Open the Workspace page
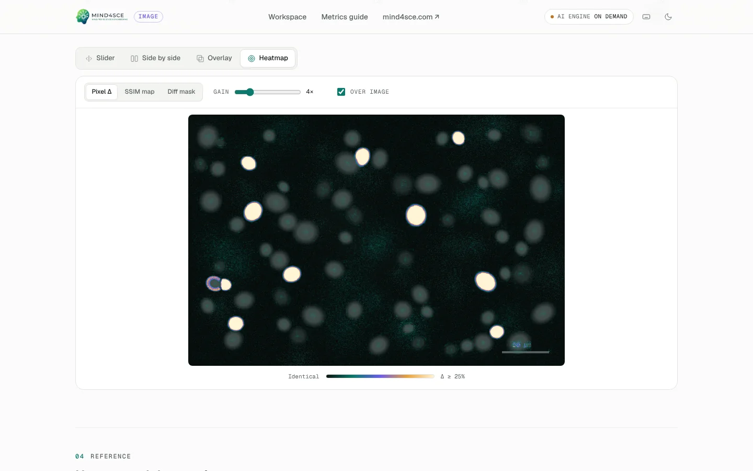The width and height of the screenshot is (753, 471). (287, 17)
